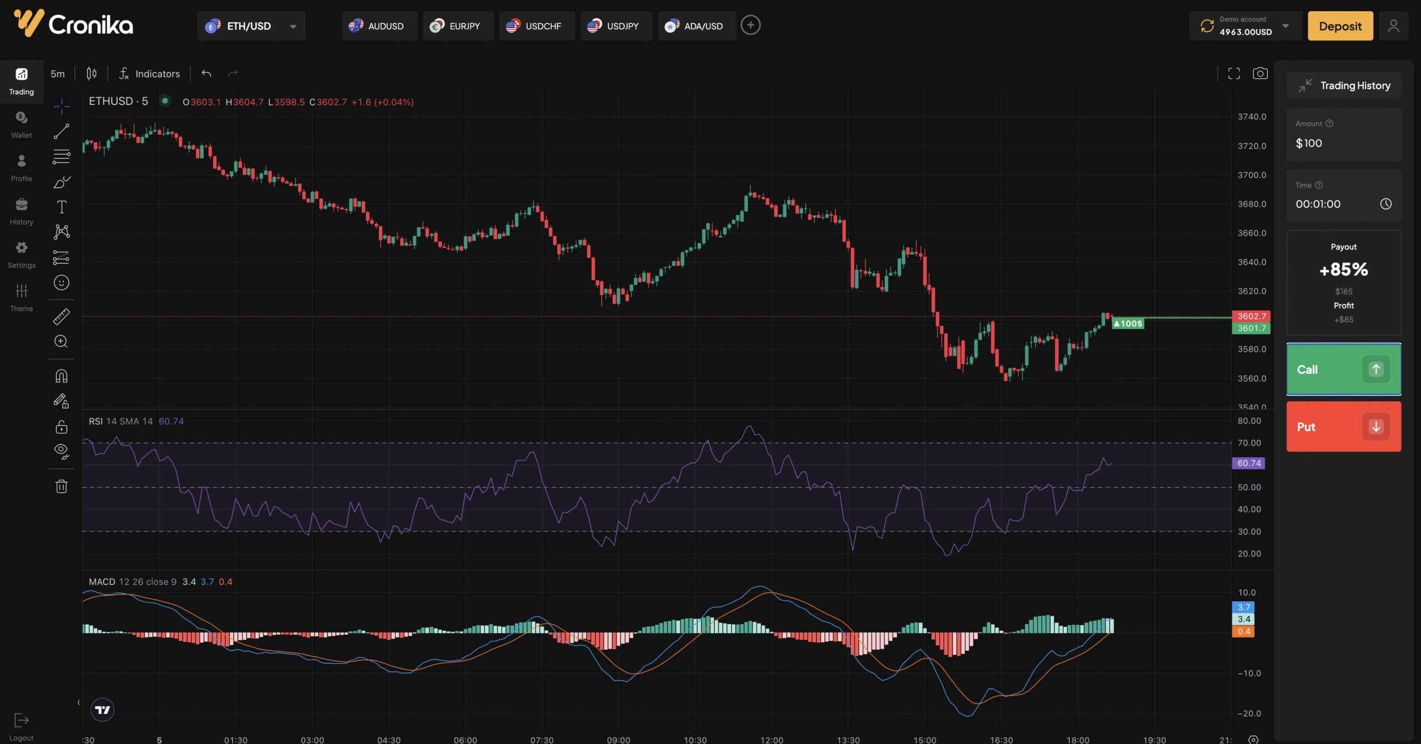Toggle magnet snapping mode
The image size is (1421, 744).
(62, 376)
